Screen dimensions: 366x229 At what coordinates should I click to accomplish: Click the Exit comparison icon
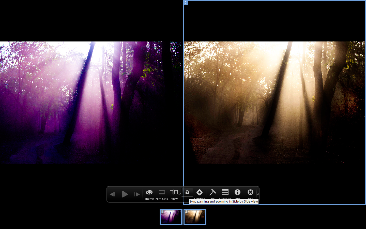[250, 192]
